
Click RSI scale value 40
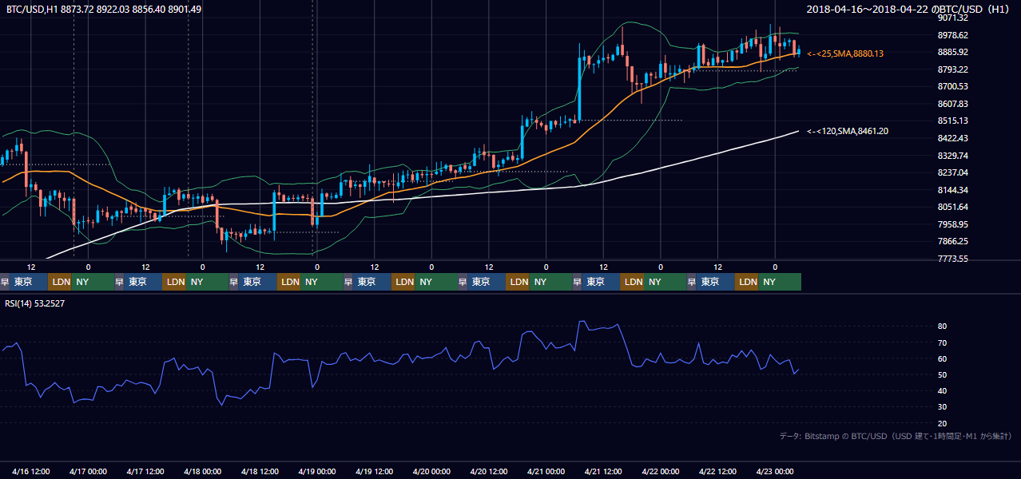tap(943, 390)
